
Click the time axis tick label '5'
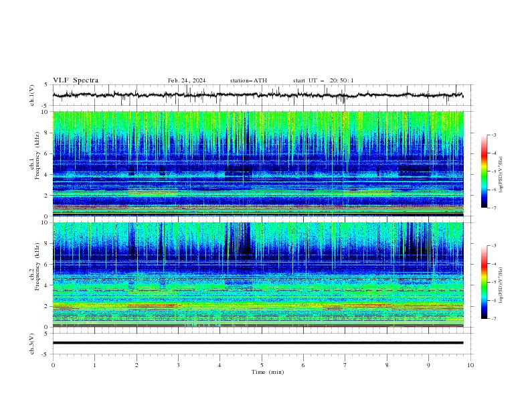coord(262,365)
